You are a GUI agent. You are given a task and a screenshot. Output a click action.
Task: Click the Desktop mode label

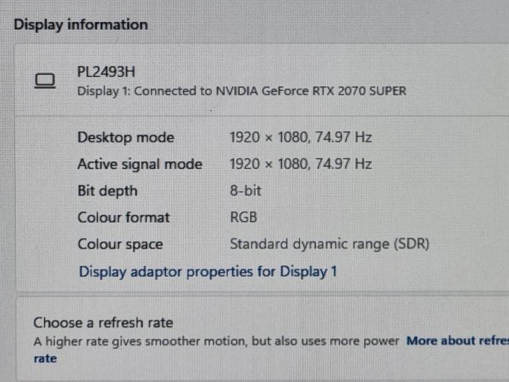(x=125, y=138)
